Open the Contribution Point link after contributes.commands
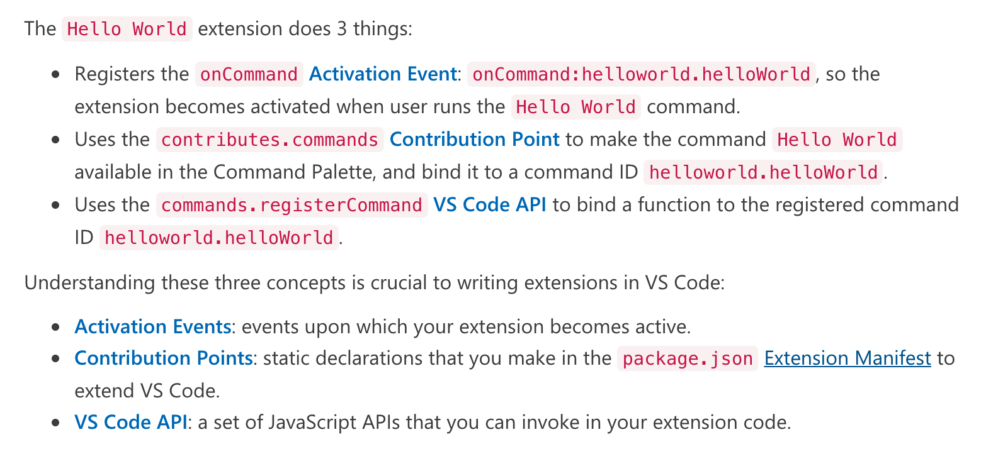 (474, 139)
